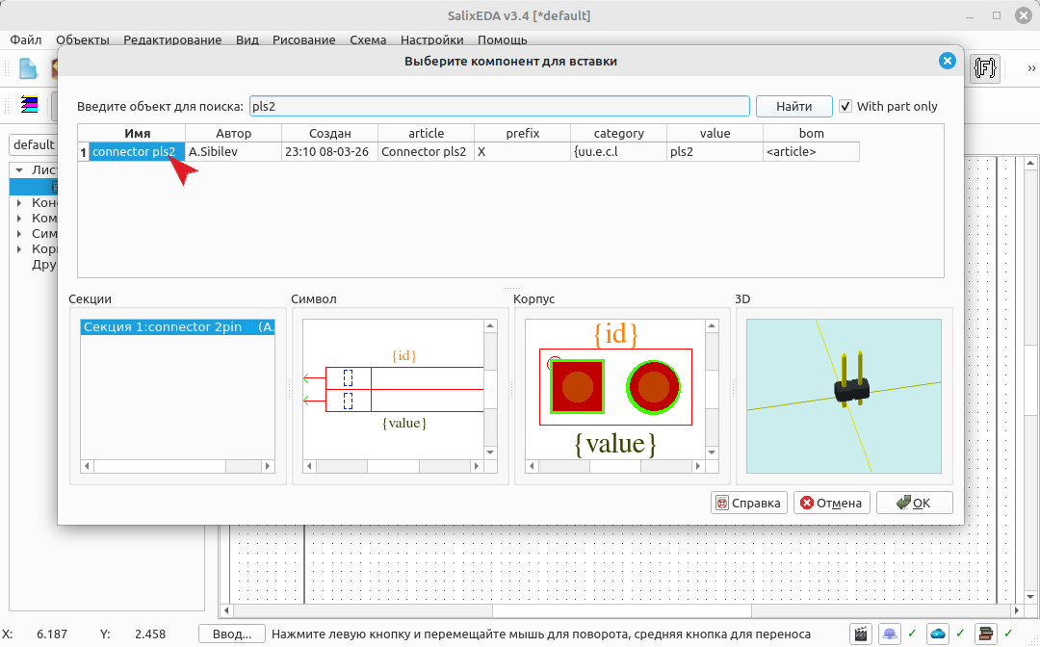Click the 3D header pin model preview

[x=844, y=396]
